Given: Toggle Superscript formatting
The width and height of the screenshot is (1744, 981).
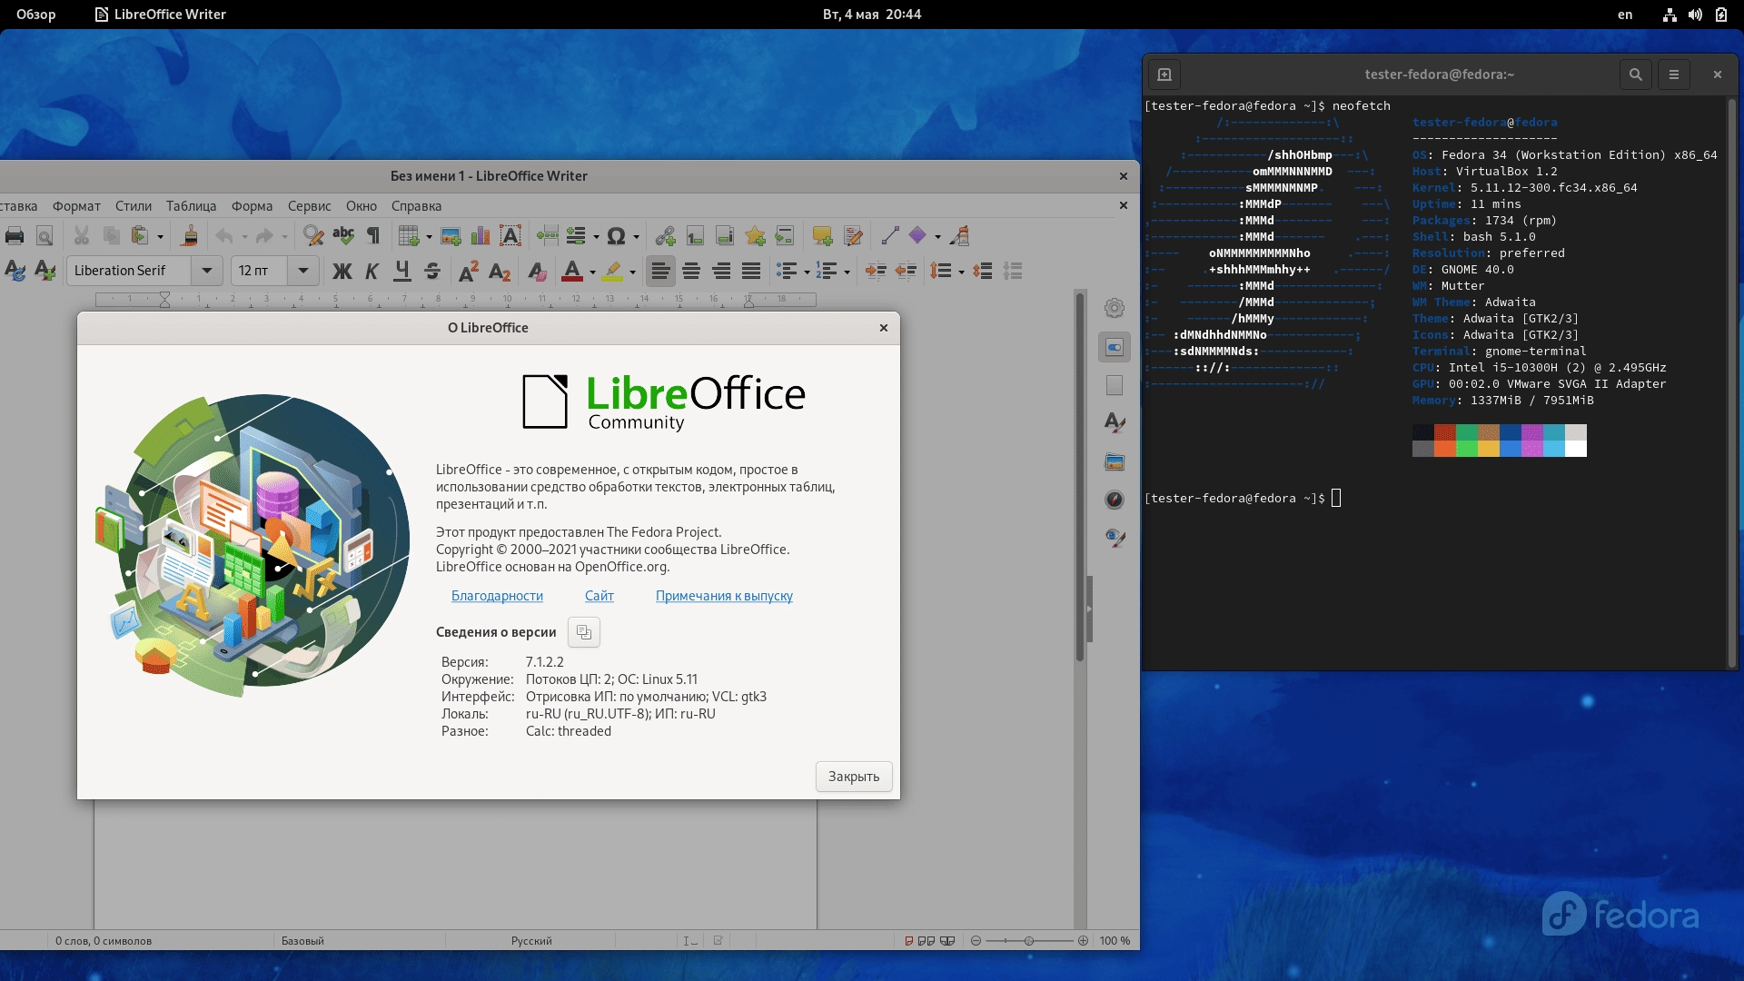Looking at the screenshot, I should (x=469, y=271).
